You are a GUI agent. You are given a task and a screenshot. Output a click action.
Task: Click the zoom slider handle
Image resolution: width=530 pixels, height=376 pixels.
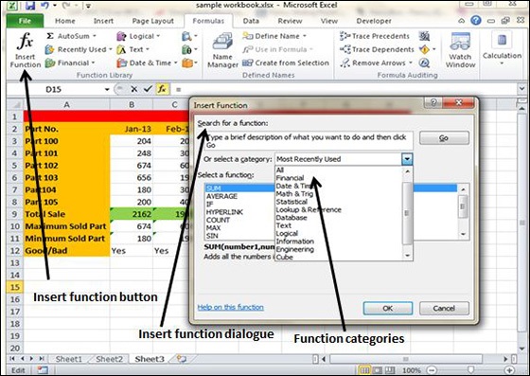(x=470, y=370)
